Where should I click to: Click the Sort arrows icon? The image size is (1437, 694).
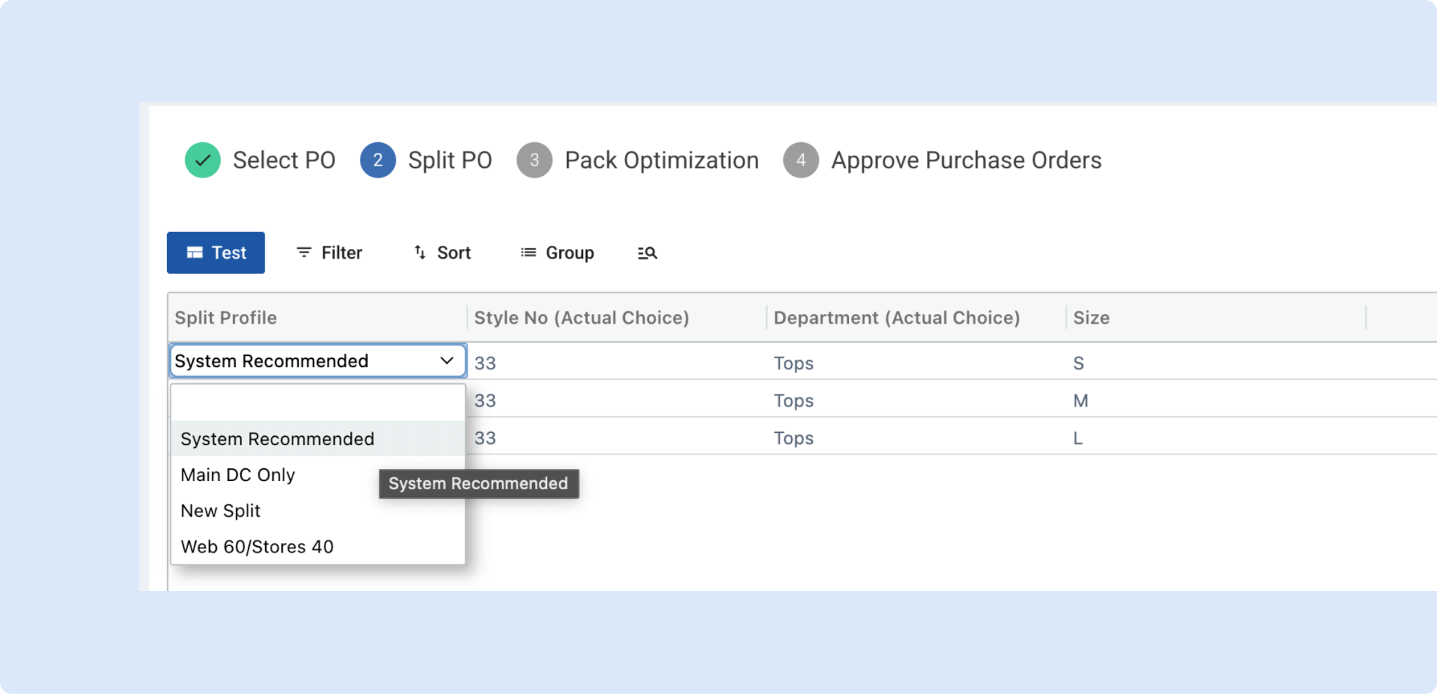420,252
